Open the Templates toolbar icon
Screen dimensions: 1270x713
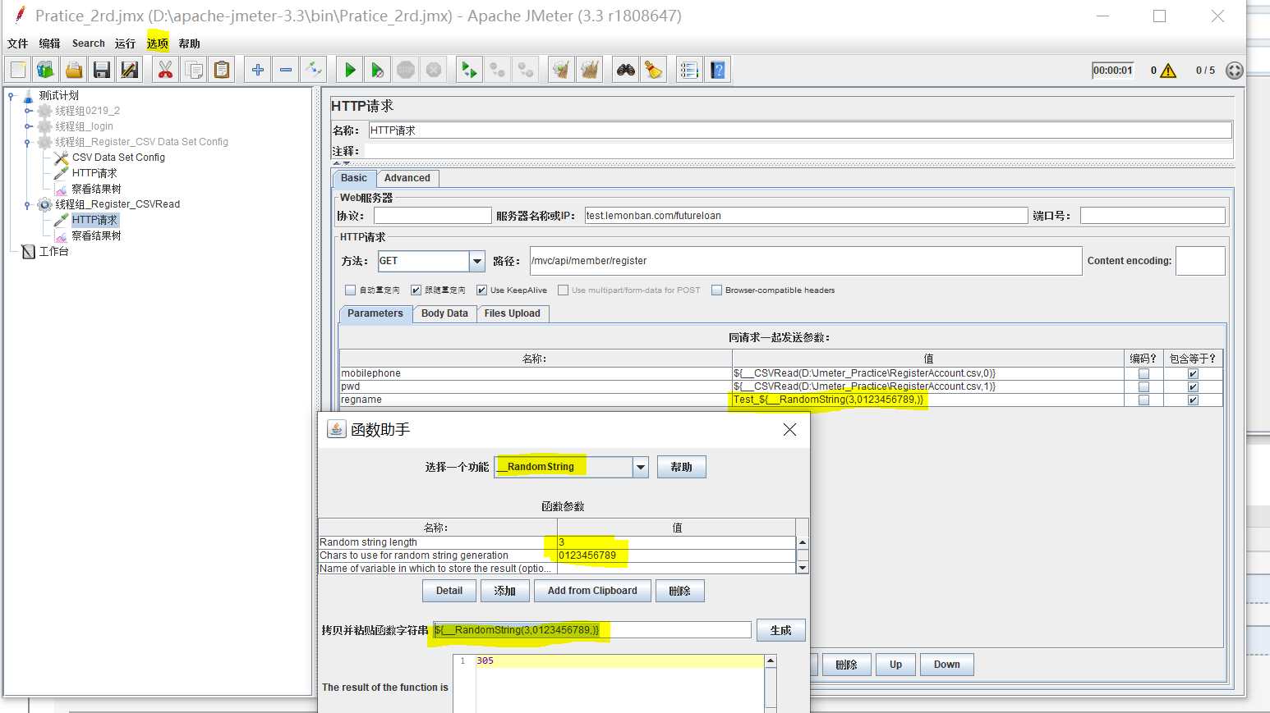pyautogui.click(x=46, y=70)
